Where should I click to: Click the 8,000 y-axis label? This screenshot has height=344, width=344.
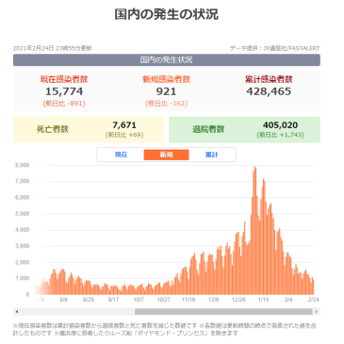coord(22,165)
